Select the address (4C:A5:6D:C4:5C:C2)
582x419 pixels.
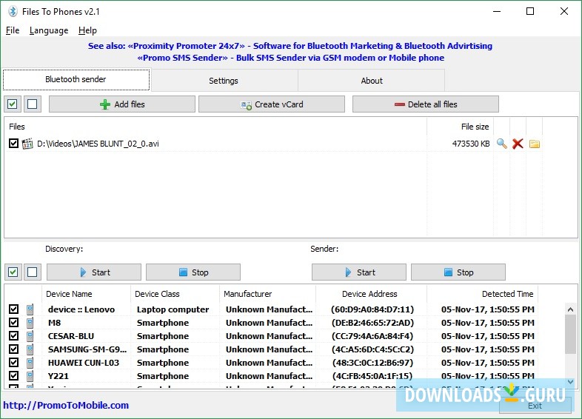[x=372, y=349]
